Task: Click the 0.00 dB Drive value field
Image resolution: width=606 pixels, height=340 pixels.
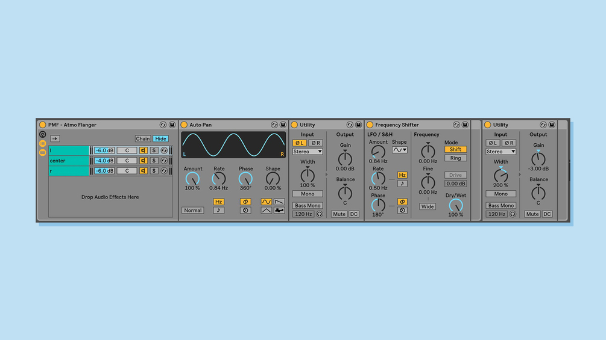Action: [455, 184]
